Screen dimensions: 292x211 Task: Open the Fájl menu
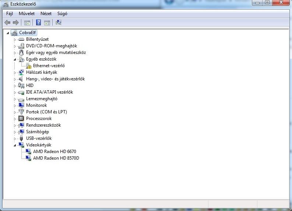click(10, 14)
